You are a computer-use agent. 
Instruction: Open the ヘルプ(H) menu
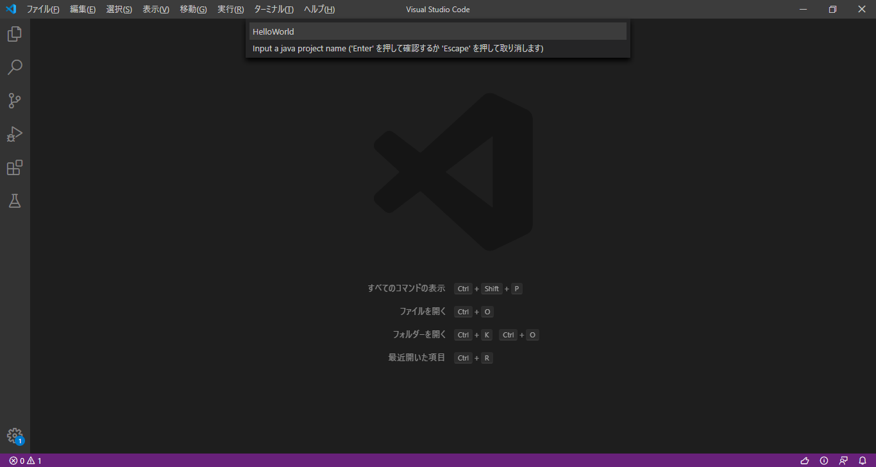[x=319, y=9]
